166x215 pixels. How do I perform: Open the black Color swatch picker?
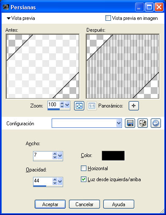coord(113,156)
